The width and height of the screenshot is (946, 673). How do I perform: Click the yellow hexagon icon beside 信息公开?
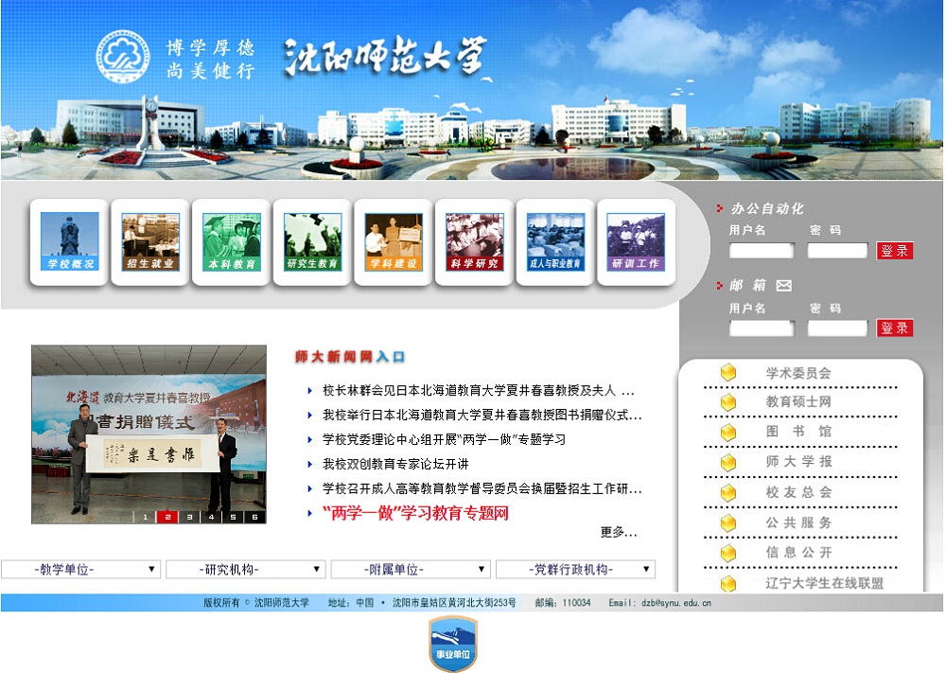(x=728, y=553)
